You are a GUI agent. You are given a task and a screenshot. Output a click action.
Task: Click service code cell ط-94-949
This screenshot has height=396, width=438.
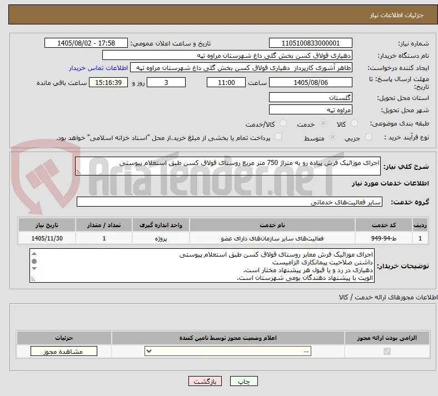tap(384, 238)
